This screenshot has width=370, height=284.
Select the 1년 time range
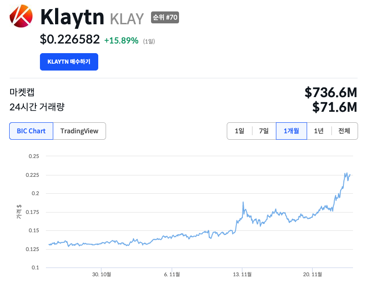pyautogui.click(x=319, y=131)
